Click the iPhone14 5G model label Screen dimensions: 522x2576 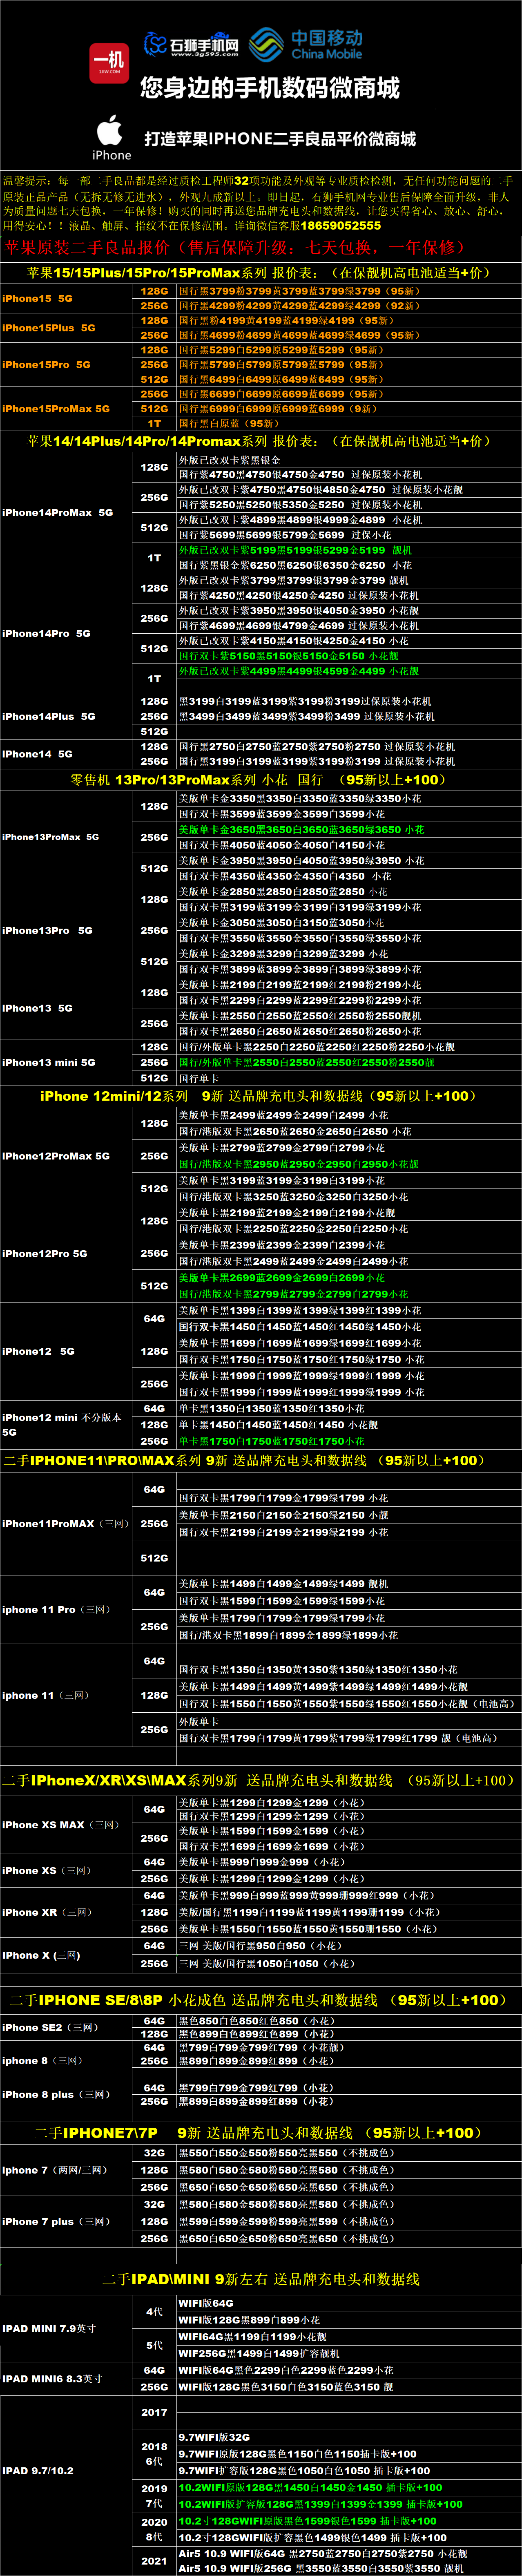[37, 754]
